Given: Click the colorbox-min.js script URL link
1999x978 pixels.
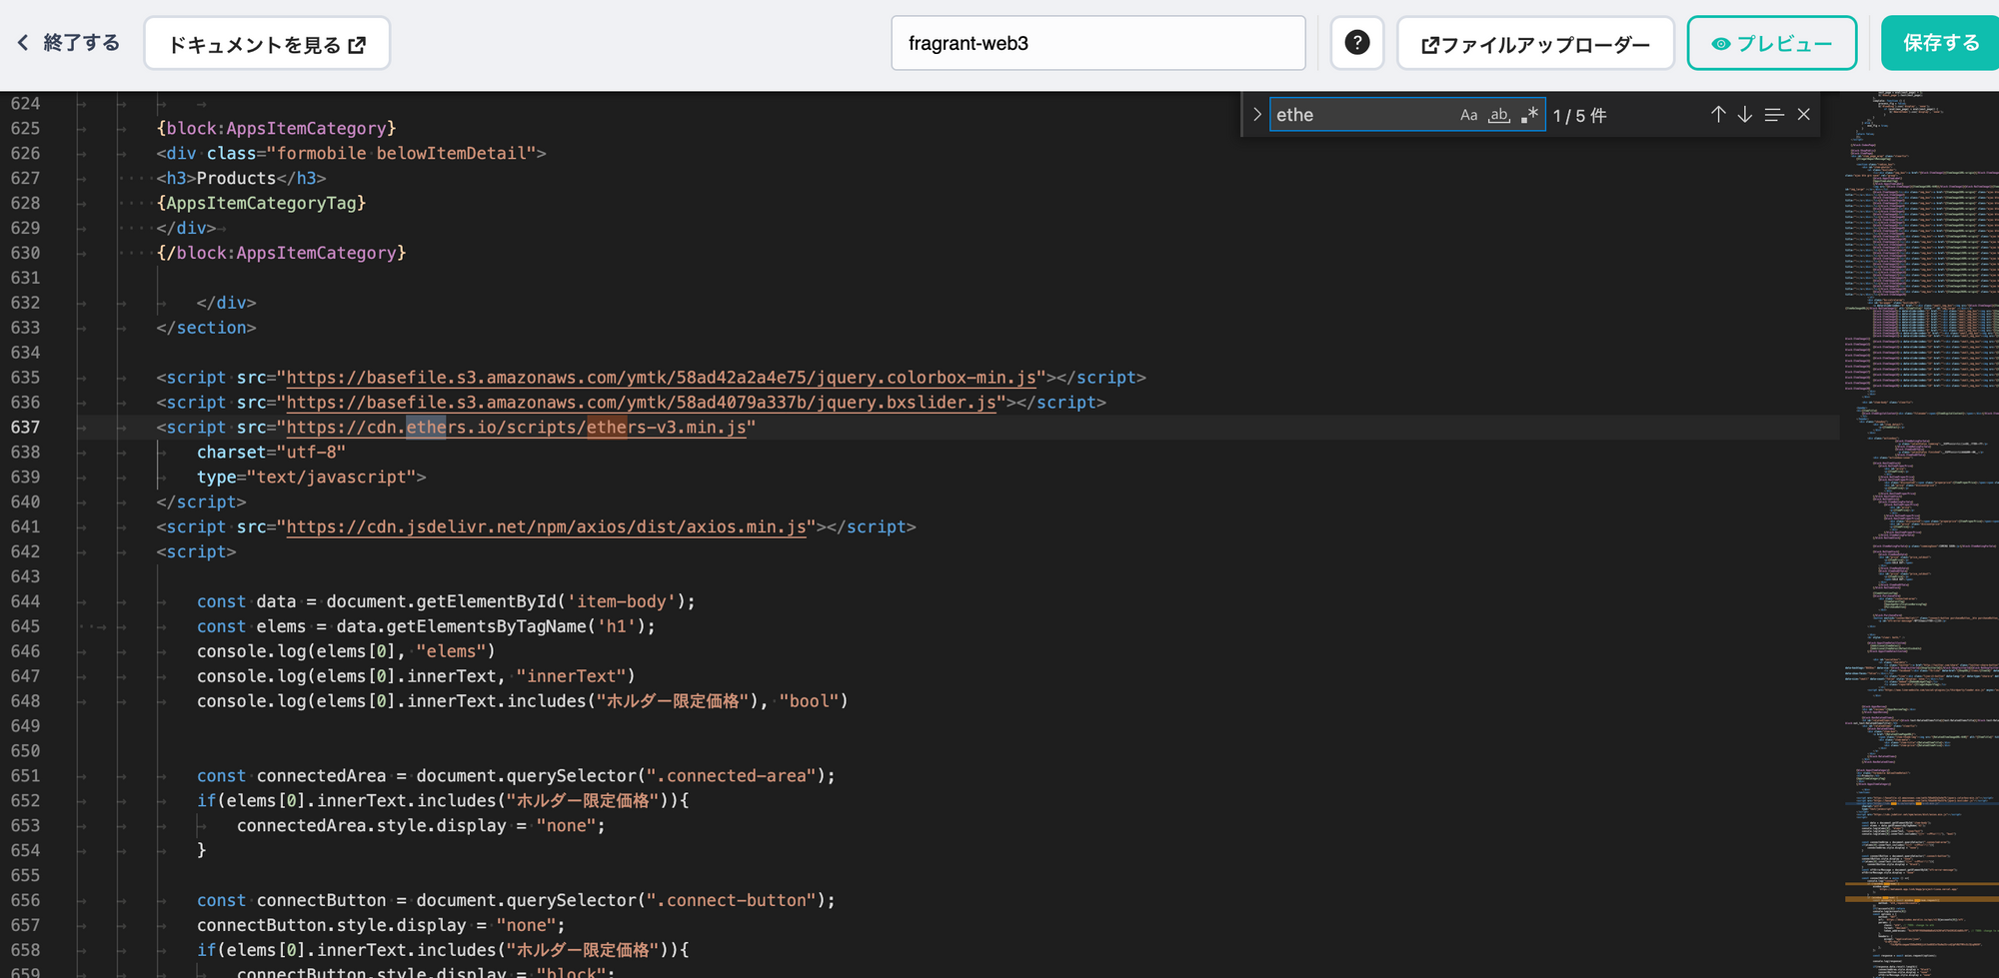Looking at the screenshot, I should point(661,378).
